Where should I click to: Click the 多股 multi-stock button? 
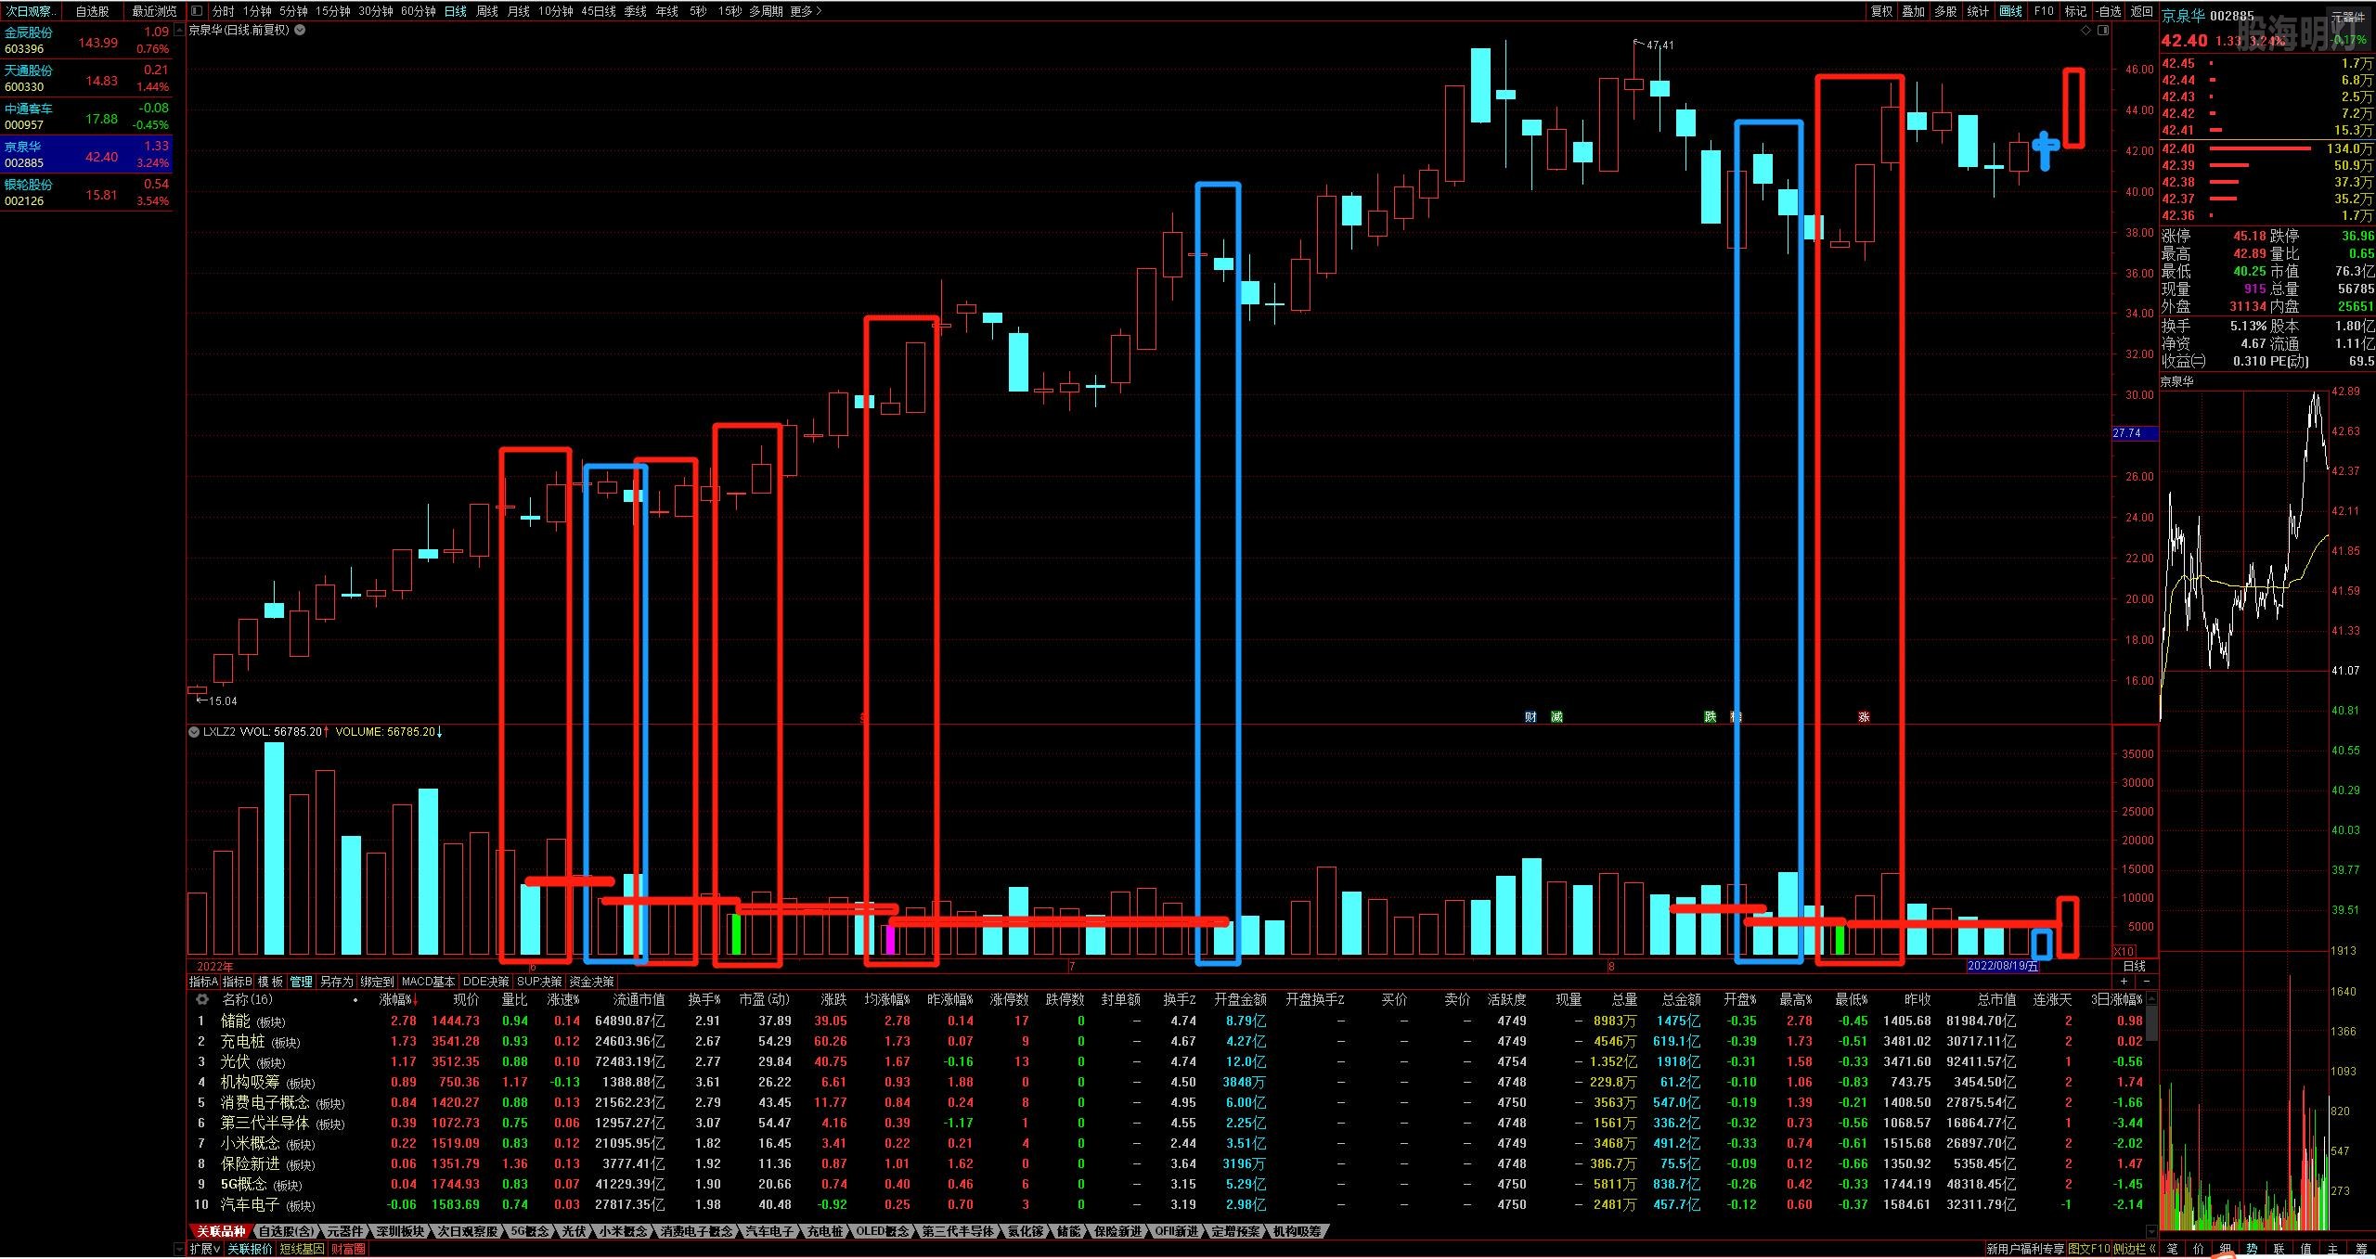1945,11
